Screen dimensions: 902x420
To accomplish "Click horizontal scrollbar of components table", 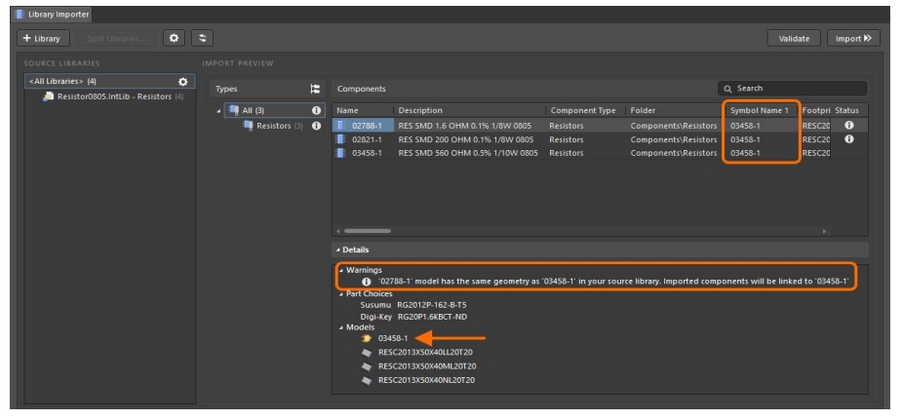I will 368,231.
